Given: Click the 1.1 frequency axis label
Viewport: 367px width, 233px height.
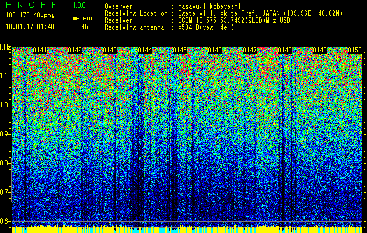Looking at the screenshot, I should (x=5, y=76).
